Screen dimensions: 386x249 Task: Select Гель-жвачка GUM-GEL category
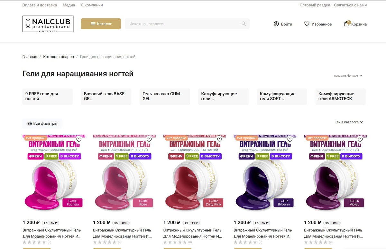pos(165,96)
